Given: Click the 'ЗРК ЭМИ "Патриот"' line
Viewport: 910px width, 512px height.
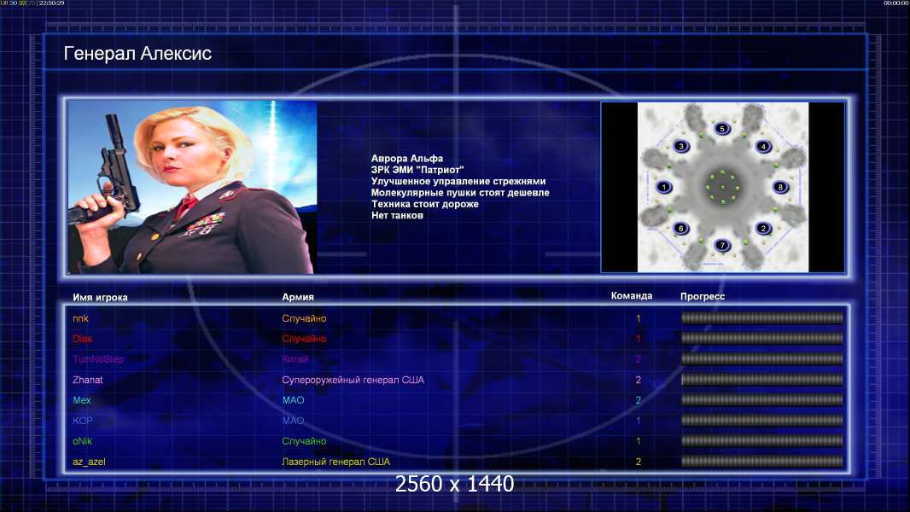Looking at the screenshot, I should click(417, 170).
